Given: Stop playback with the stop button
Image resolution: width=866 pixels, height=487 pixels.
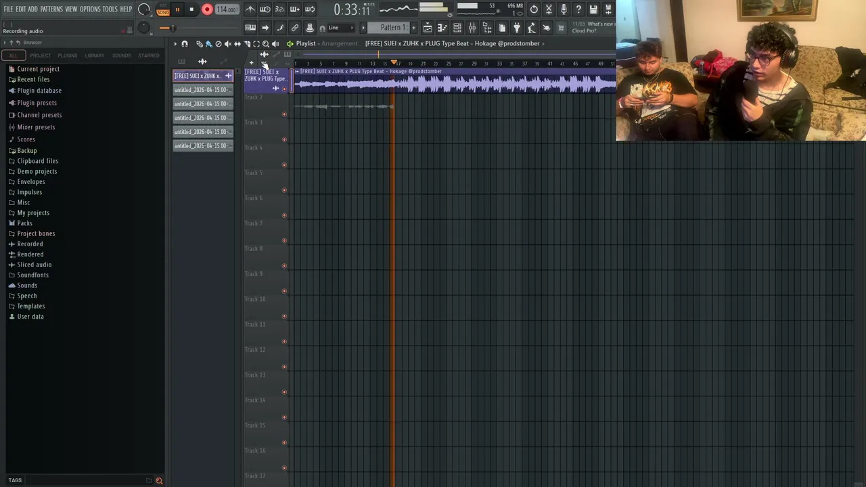Looking at the screenshot, I should tap(191, 9).
